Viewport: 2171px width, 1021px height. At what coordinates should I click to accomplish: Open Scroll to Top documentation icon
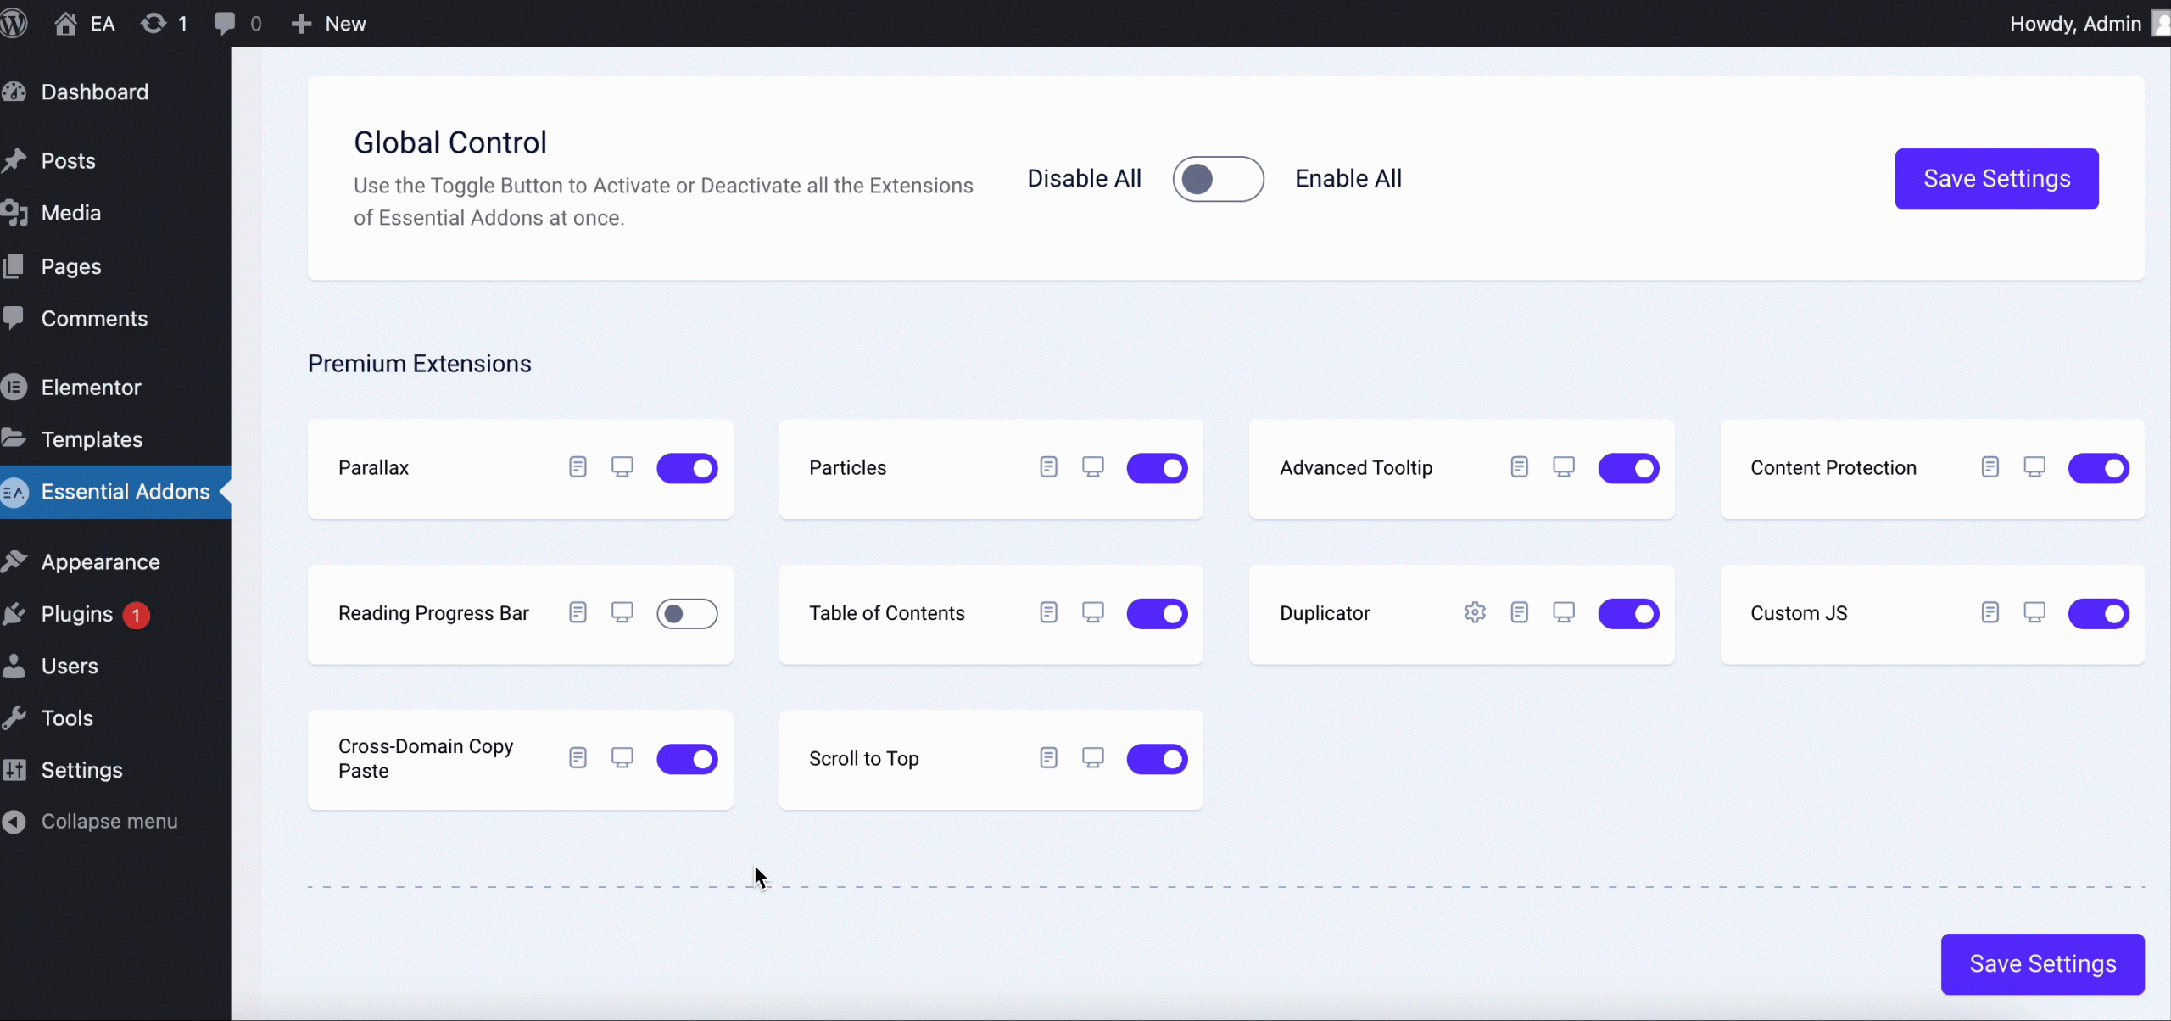(1048, 758)
